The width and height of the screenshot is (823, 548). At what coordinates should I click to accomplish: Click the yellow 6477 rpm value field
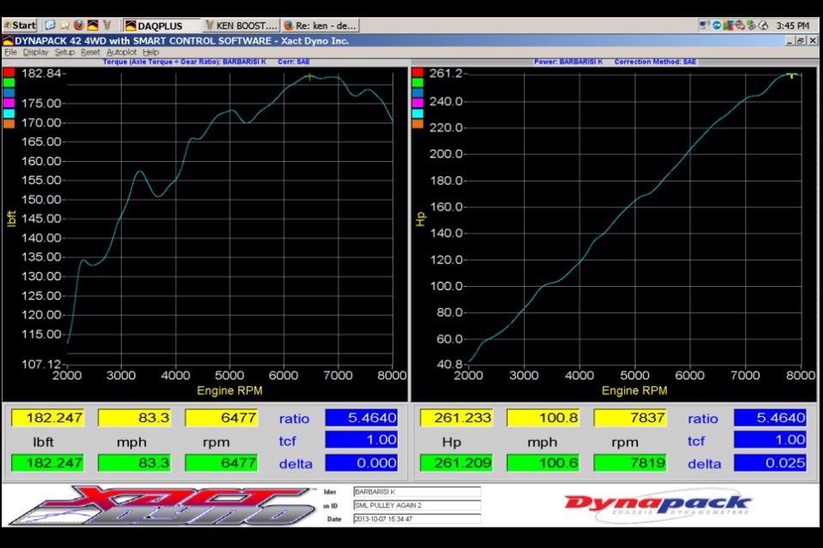(x=221, y=418)
